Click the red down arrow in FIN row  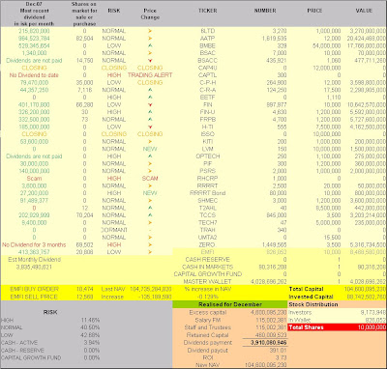coord(150,104)
